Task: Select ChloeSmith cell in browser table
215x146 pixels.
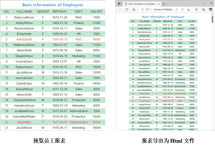Action: pyautogui.click(x=144, y=108)
